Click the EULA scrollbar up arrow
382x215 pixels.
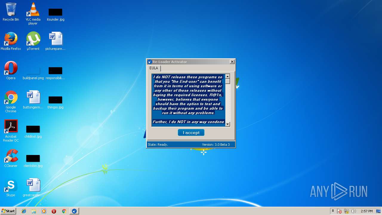tap(227, 76)
